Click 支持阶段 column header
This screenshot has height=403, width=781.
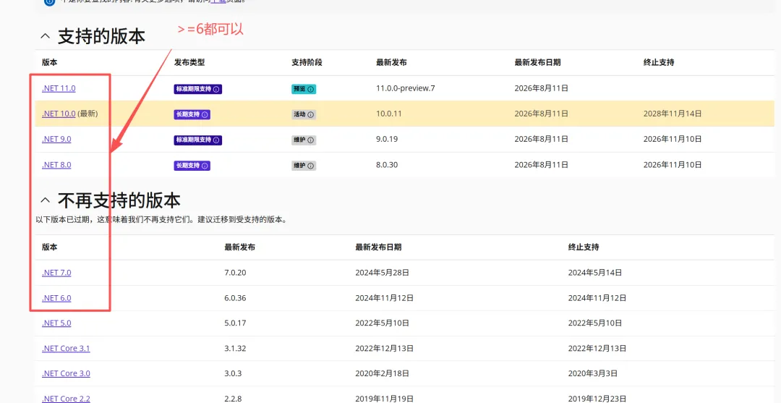coord(307,63)
